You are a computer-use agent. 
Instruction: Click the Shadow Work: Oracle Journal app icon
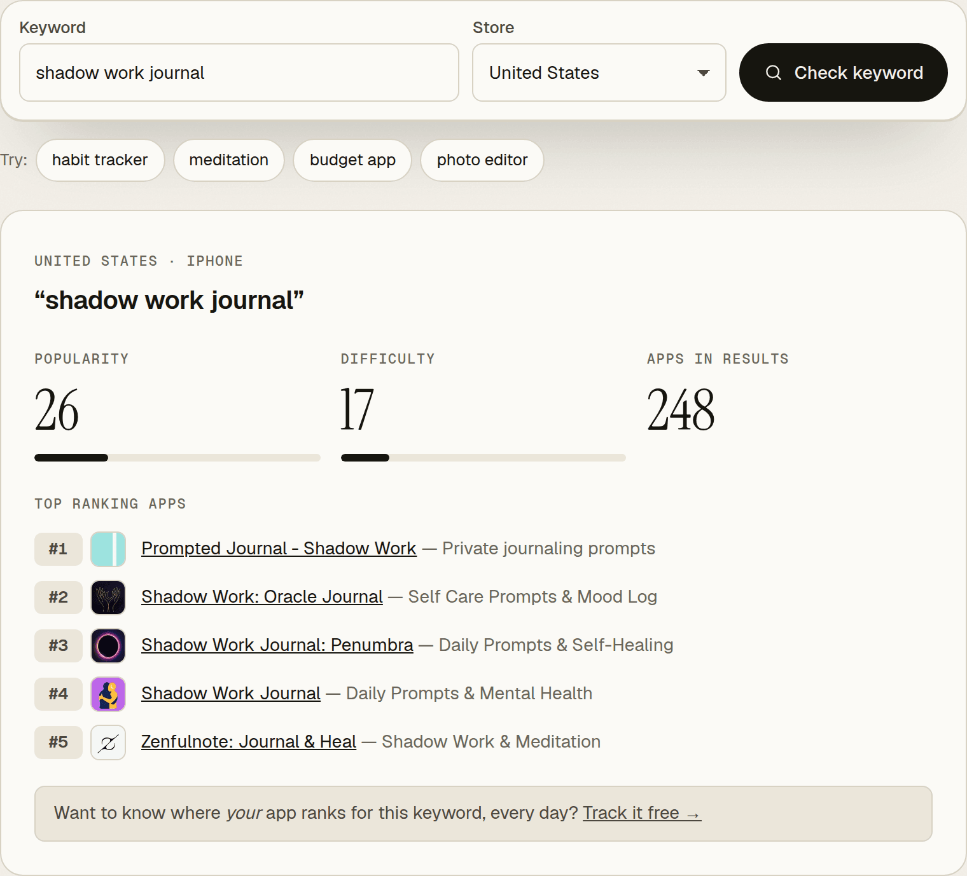coord(108,597)
